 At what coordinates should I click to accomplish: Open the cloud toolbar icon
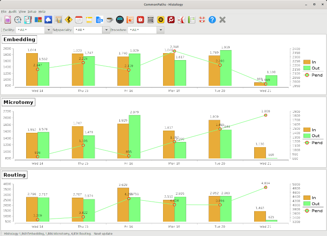(48, 20)
